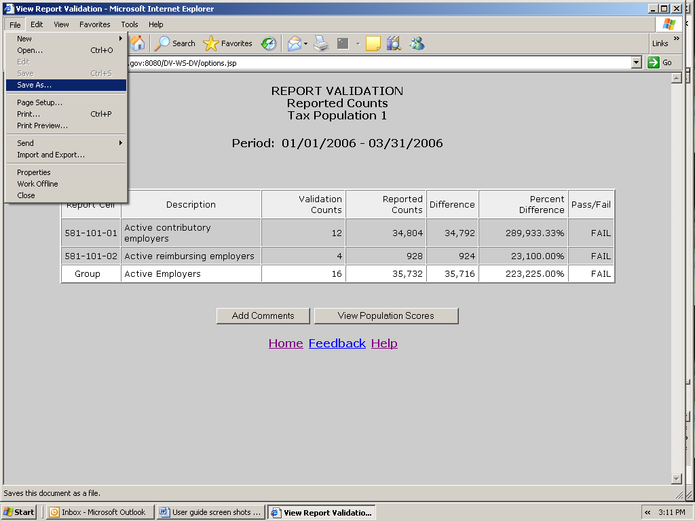Click View Report Validation taskbar button
This screenshot has width=695, height=521.
(x=322, y=512)
